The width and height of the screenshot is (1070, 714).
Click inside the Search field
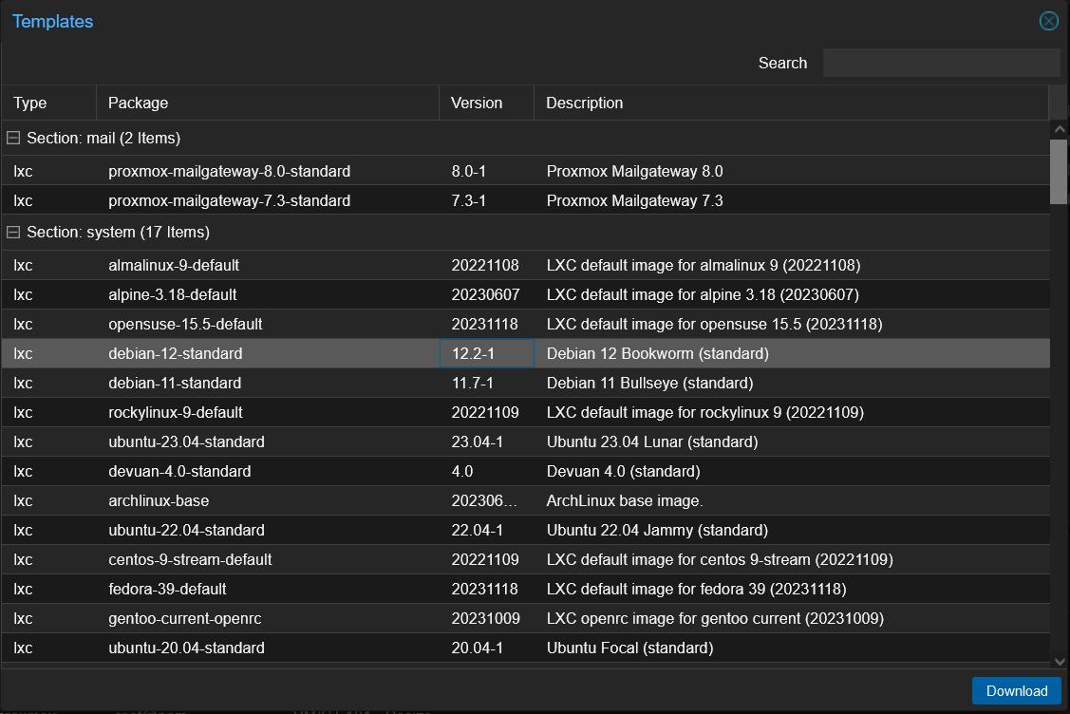(x=941, y=62)
